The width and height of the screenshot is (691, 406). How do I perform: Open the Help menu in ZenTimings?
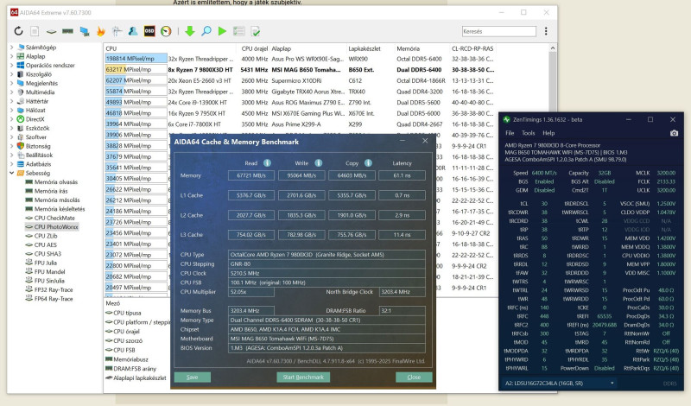point(548,133)
